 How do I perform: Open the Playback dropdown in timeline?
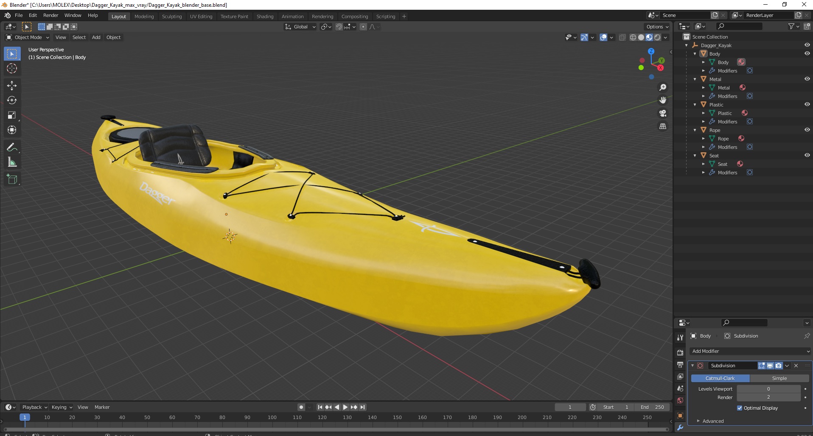click(34, 407)
